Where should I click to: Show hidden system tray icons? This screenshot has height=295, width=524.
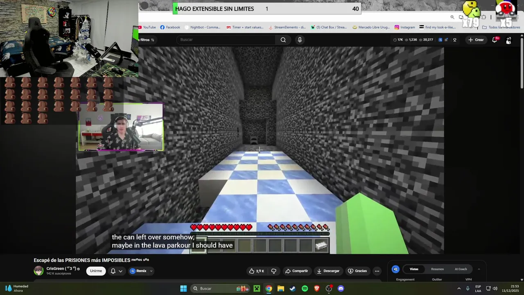pyautogui.click(x=458, y=288)
